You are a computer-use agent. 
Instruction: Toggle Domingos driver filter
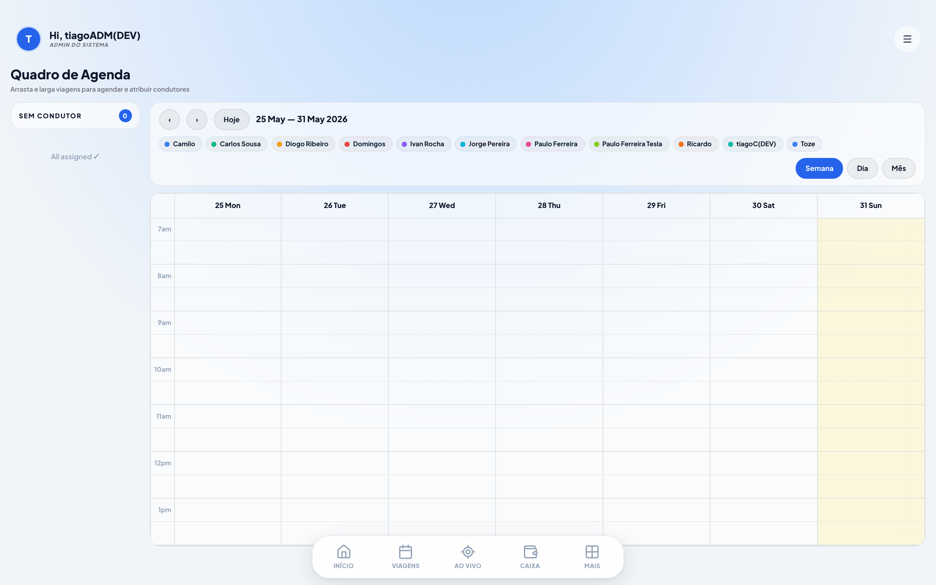click(x=366, y=144)
